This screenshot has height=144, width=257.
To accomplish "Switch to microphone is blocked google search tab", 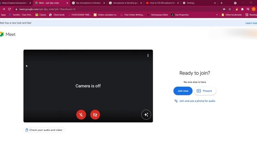I will (x=126, y=3).
